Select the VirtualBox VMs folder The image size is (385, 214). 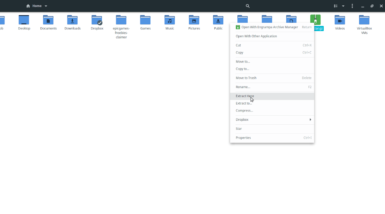coord(364,20)
